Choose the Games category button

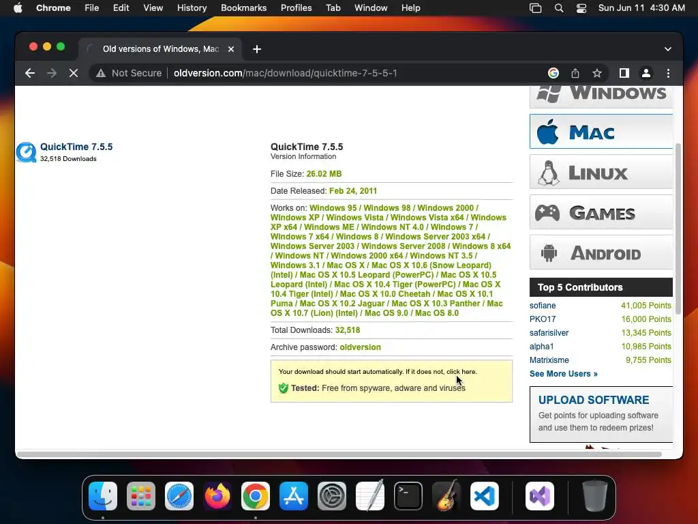601,212
